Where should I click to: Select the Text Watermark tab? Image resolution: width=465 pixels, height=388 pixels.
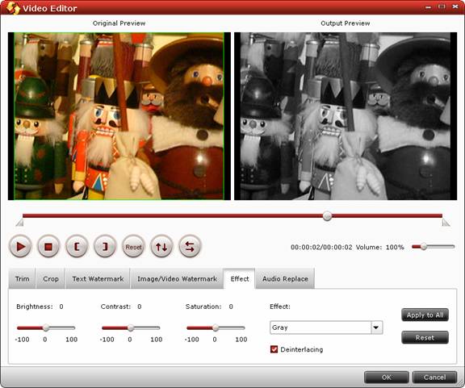tap(98, 278)
